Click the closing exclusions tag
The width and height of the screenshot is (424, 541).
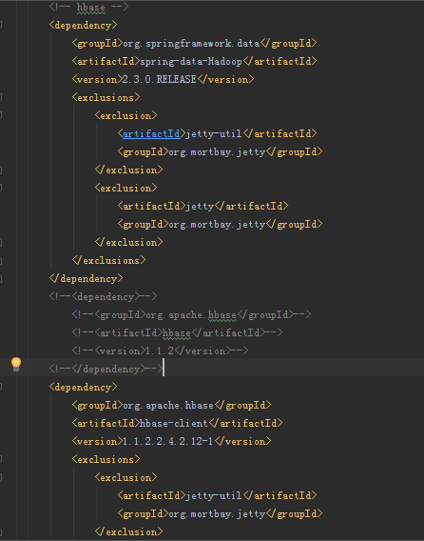coord(108,260)
